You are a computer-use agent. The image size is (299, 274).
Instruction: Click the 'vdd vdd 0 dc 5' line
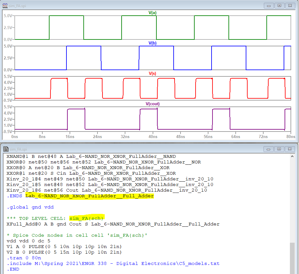tap(29, 241)
